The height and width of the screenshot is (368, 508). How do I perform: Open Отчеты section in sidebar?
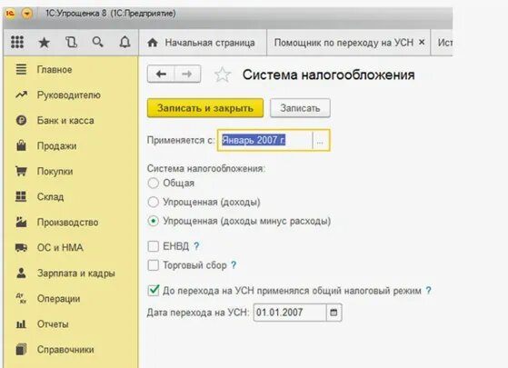(x=71, y=324)
